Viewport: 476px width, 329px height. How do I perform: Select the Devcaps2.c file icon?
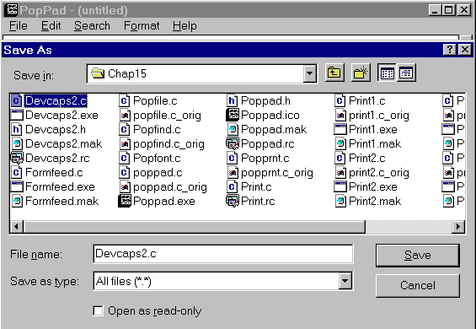click(17, 100)
